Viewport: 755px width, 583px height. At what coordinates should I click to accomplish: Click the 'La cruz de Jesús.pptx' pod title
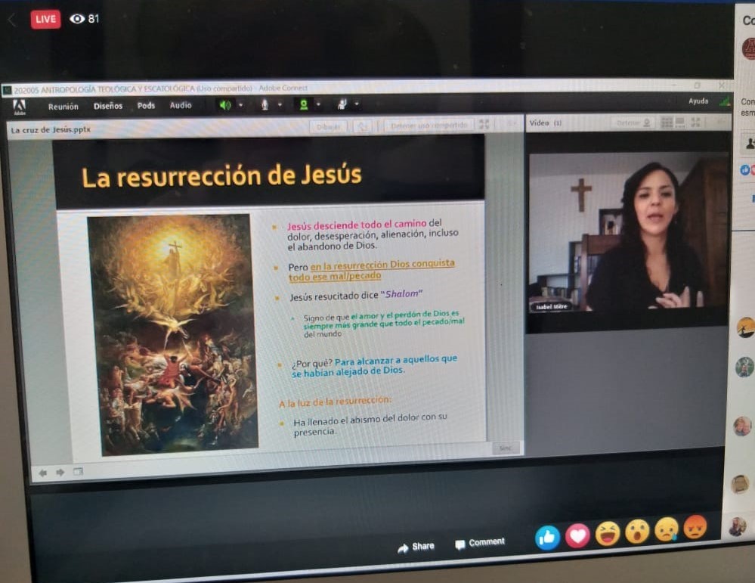(51, 129)
